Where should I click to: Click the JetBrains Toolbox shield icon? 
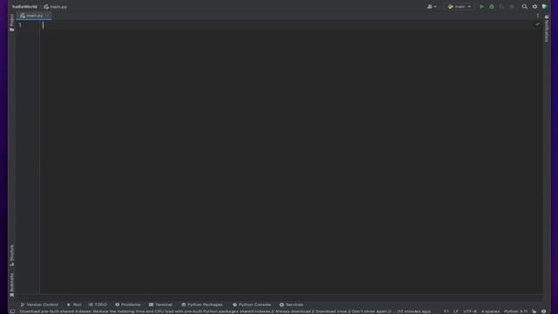(544, 6)
